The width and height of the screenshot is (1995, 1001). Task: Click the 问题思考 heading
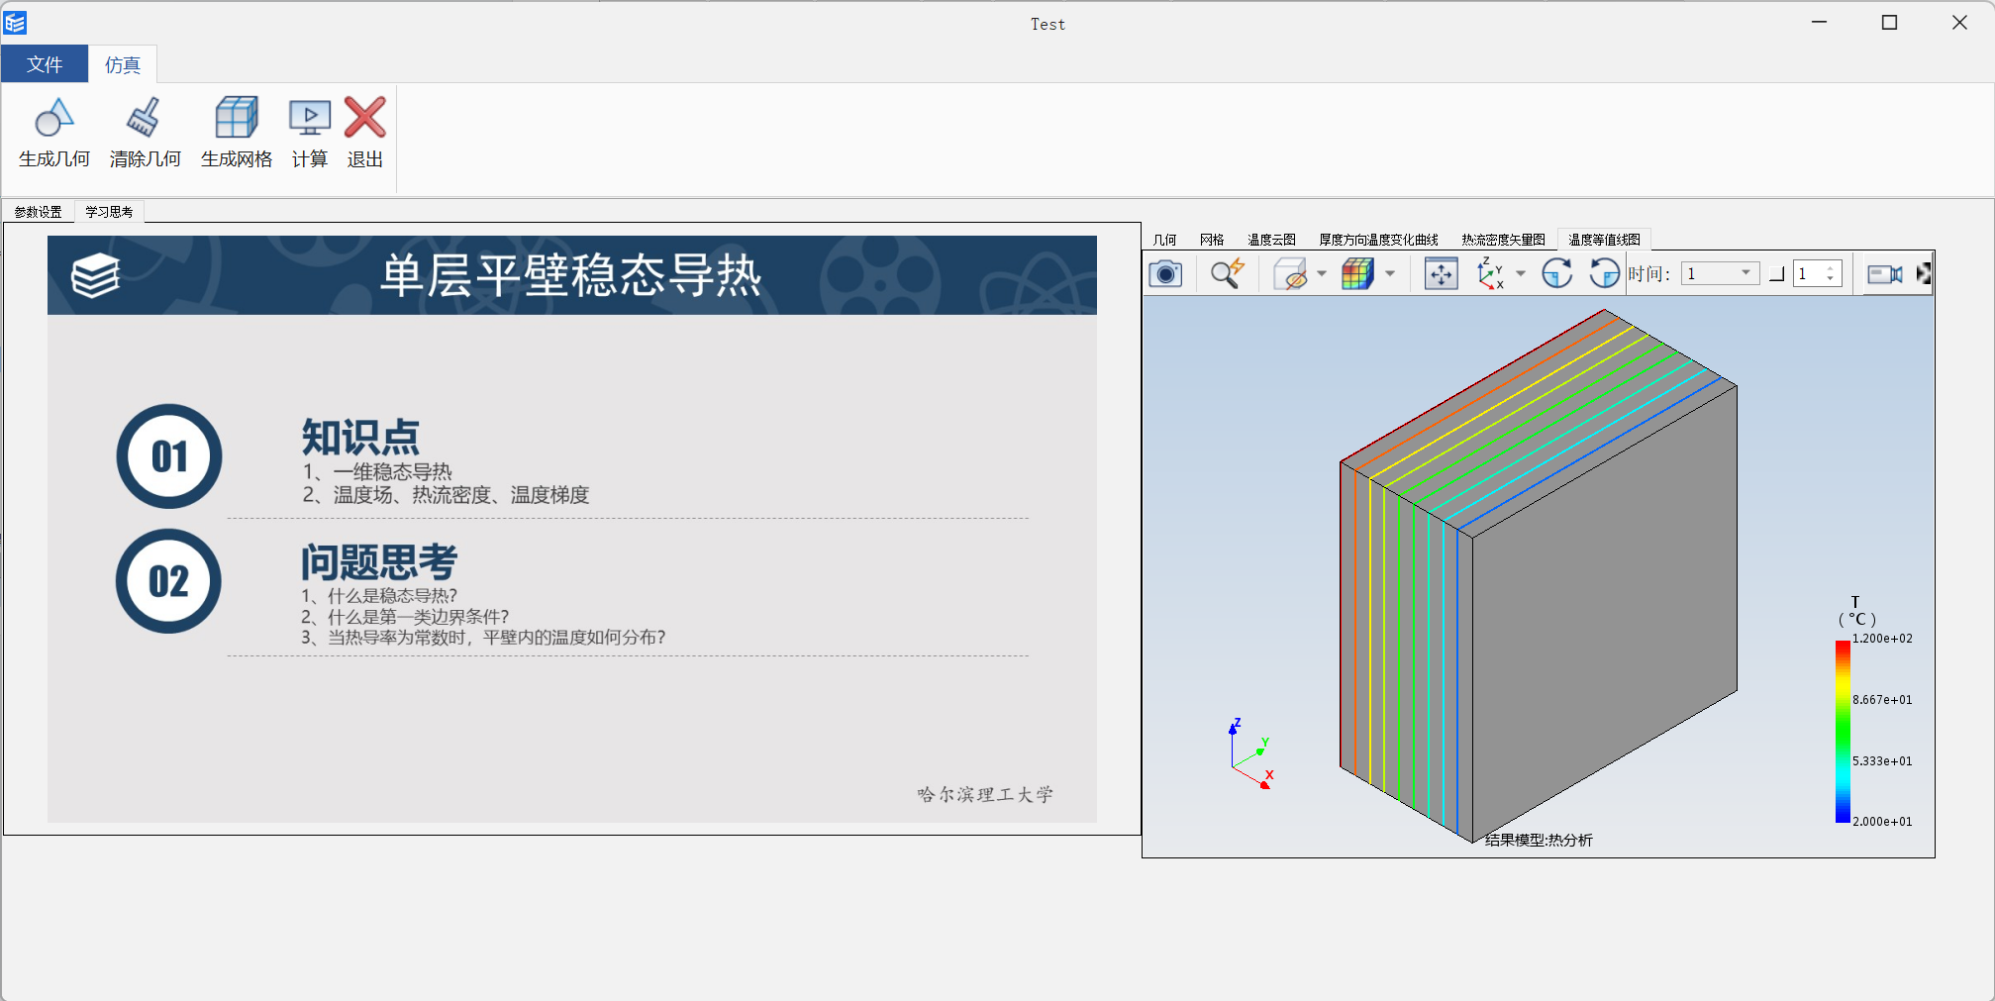tap(379, 562)
